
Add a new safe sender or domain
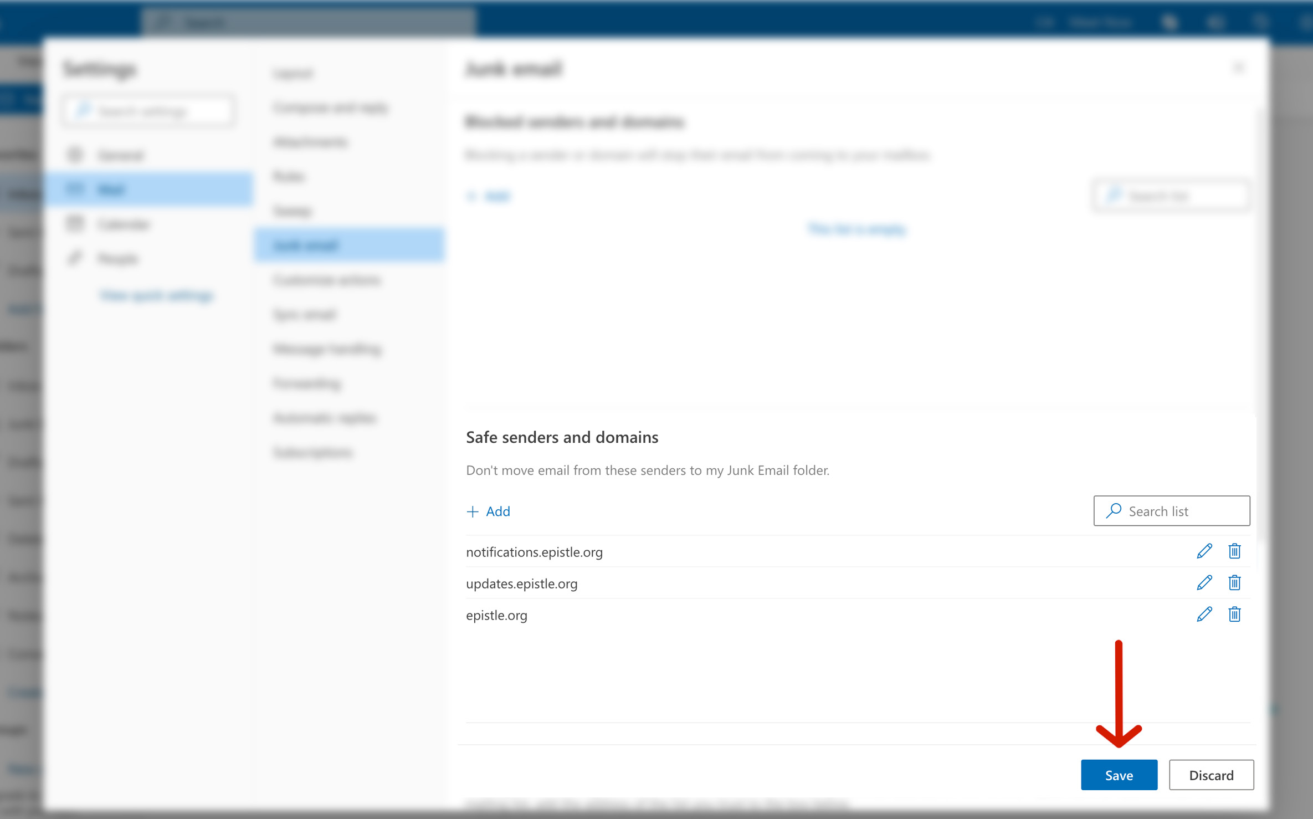tap(497, 511)
